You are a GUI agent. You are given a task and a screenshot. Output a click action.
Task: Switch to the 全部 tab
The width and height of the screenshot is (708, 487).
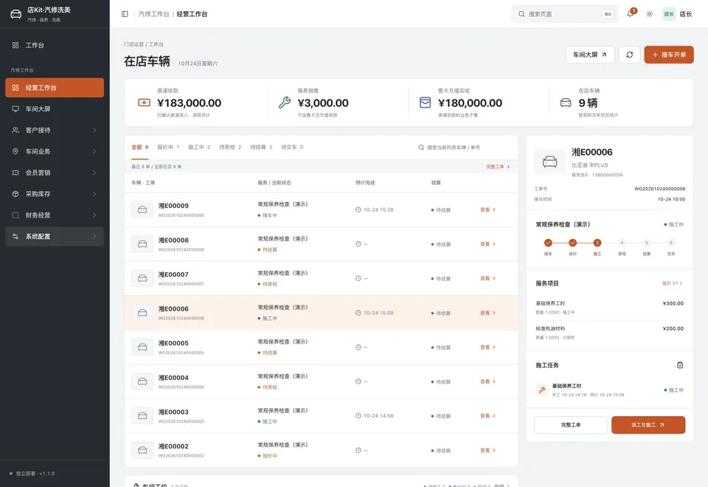(139, 148)
